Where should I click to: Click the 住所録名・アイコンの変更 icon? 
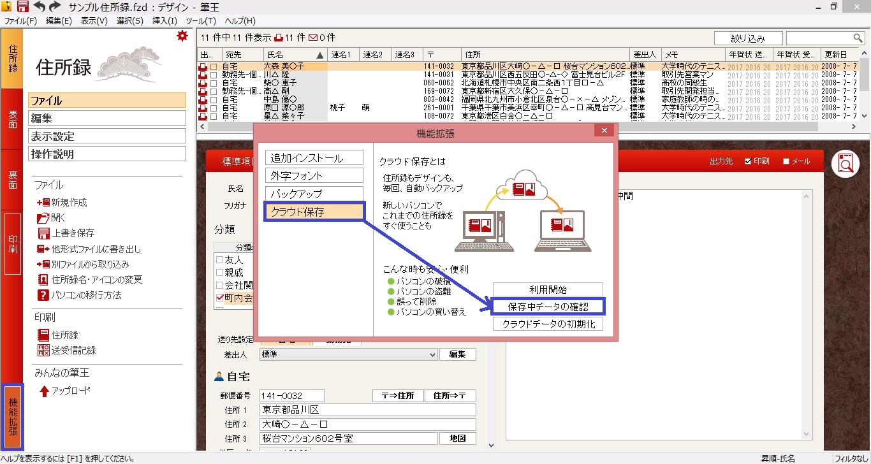tap(43, 279)
